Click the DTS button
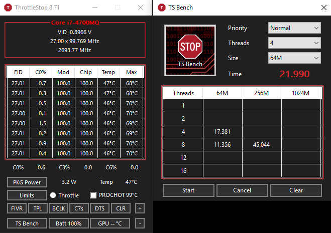331x233 pixels. (99, 208)
